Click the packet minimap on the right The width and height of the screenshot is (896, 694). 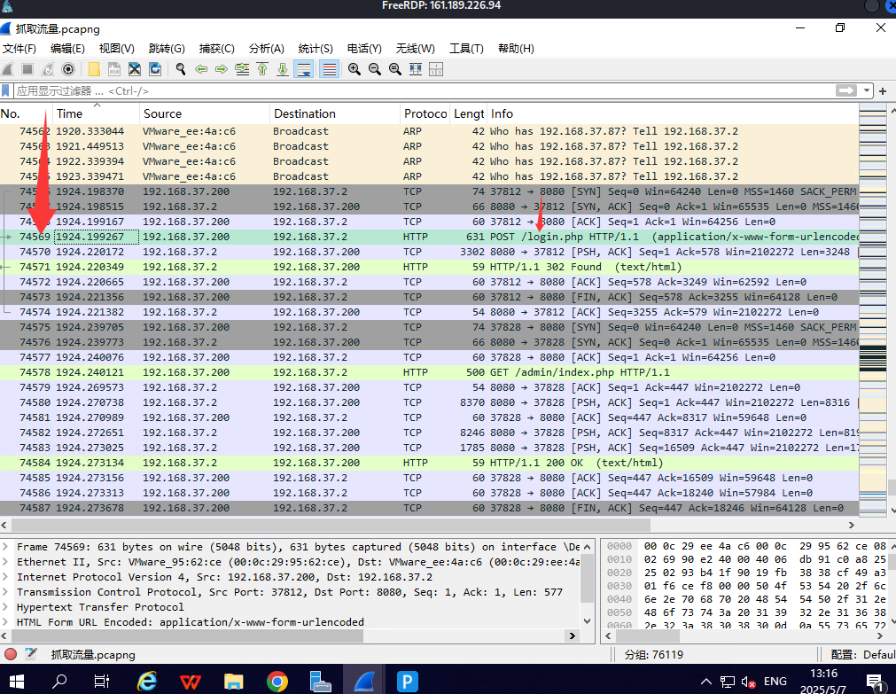point(873,308)
